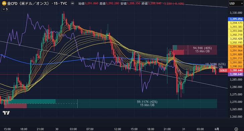This screenshot has height=131, width=244.
Task: Select the 15 interval label
Action: (x=56, y=3)
